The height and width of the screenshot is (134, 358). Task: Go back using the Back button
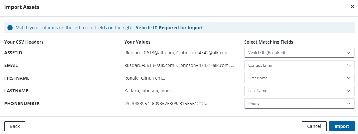click(15, 126)
